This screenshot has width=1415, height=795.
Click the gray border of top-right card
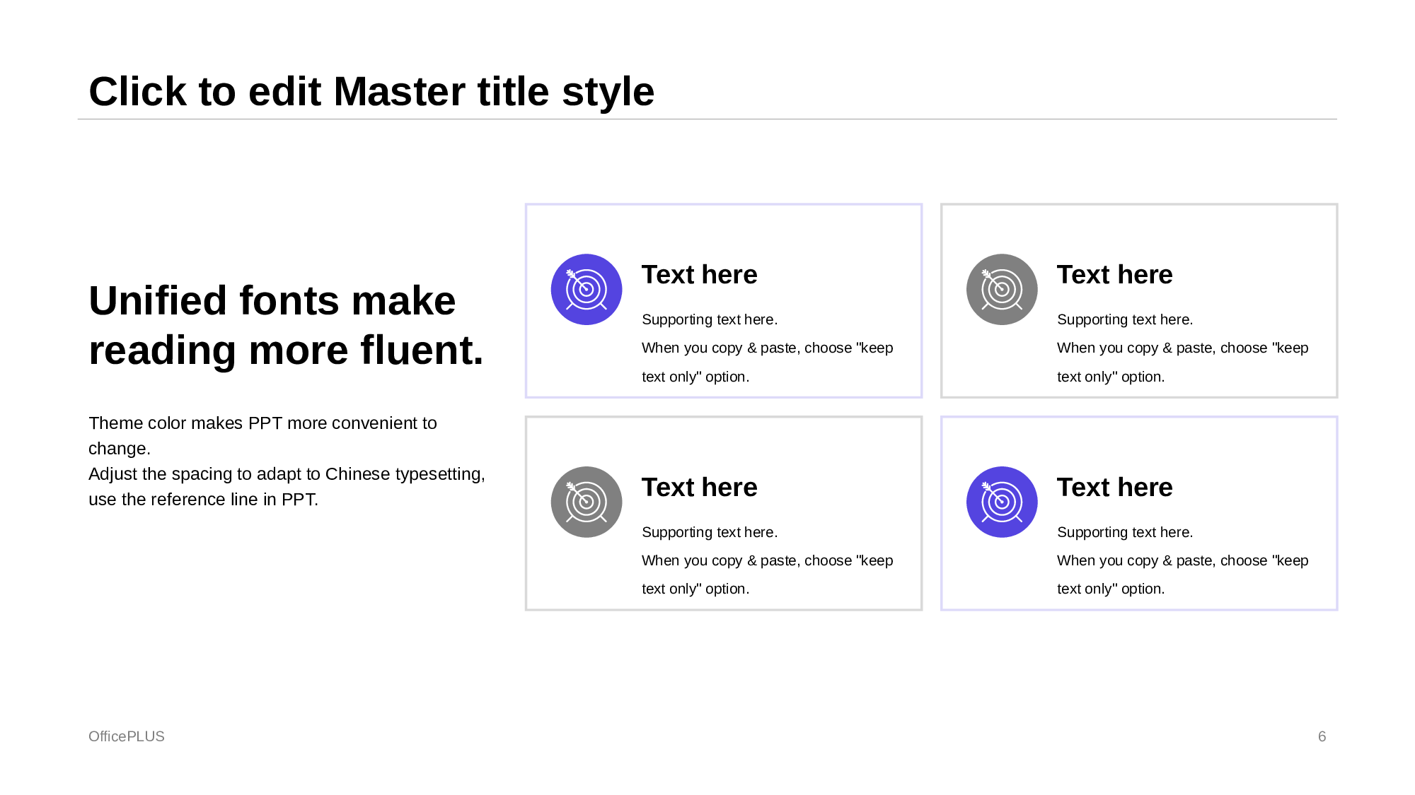point(1139,205)
